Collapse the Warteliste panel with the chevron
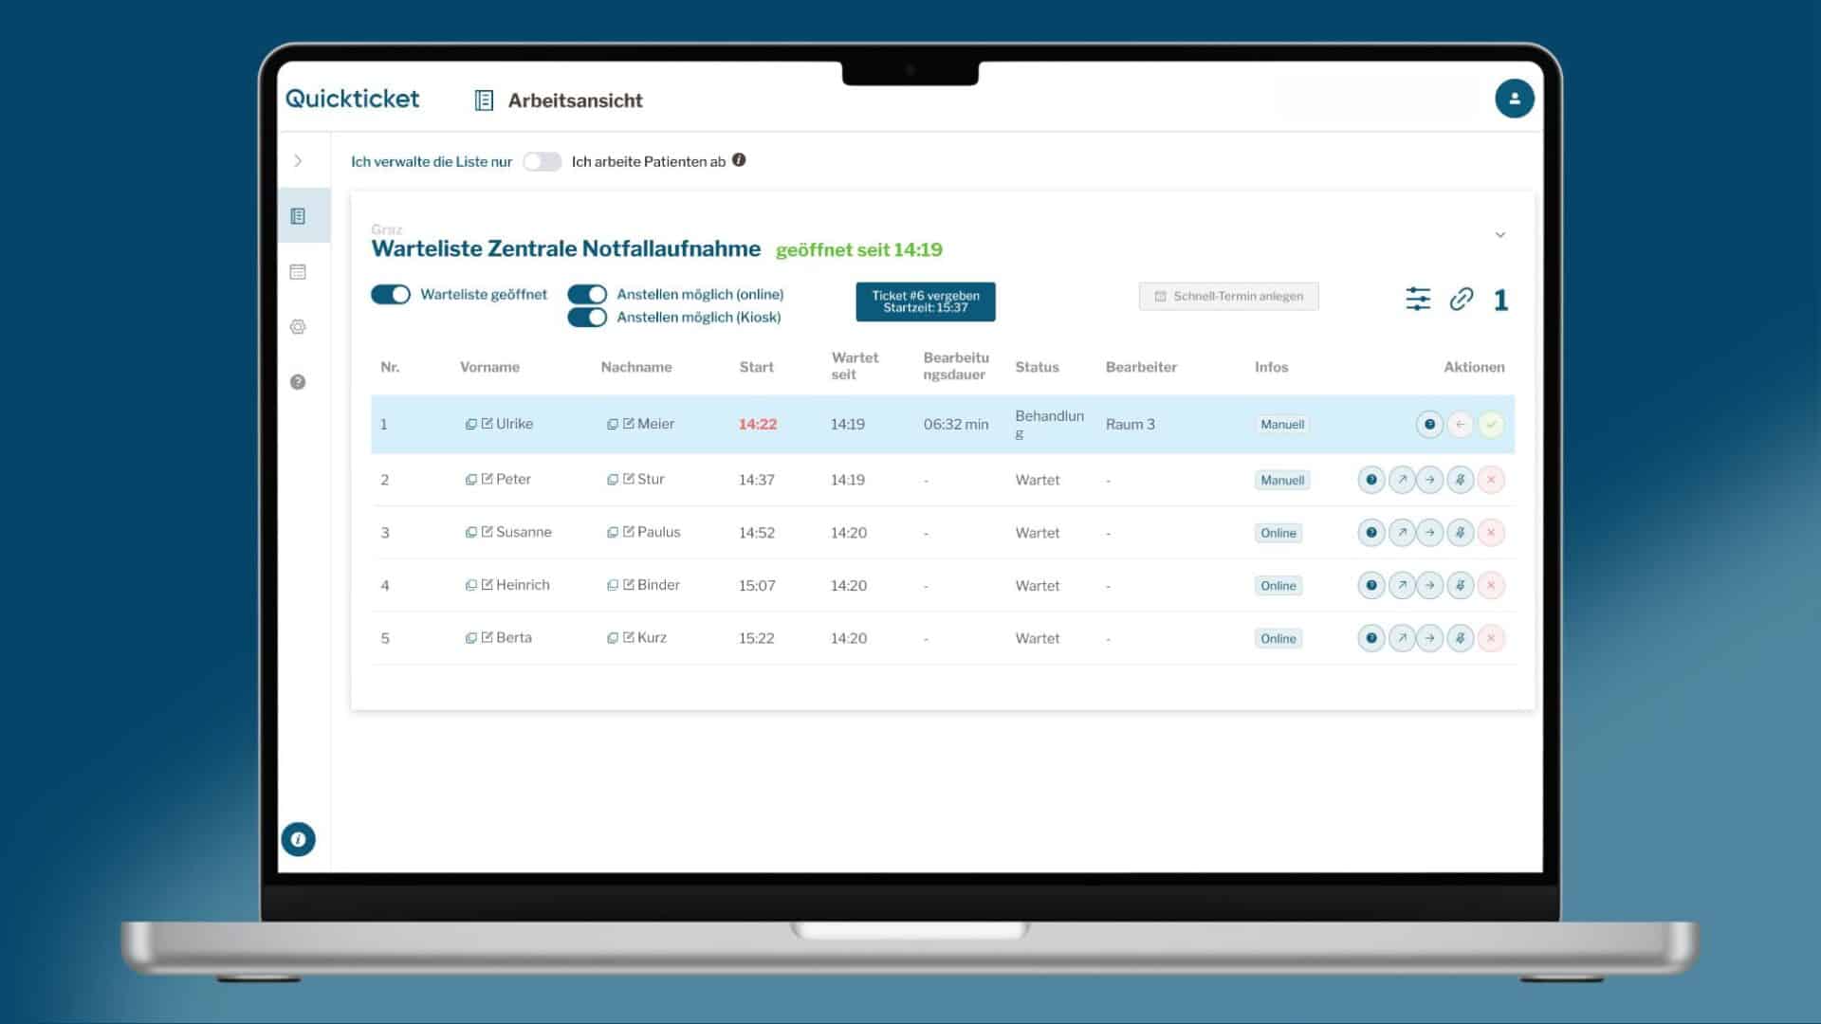The image size is (1821, 1024). click(1500, 235)
